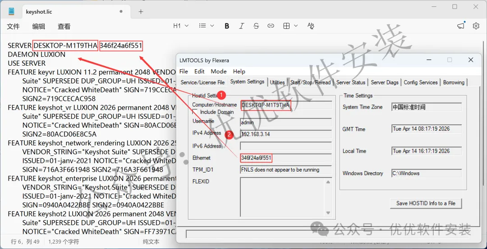Open the 编辑 menu in Notepad
This screenshot has width=487, height=249.
coord(38,27)
